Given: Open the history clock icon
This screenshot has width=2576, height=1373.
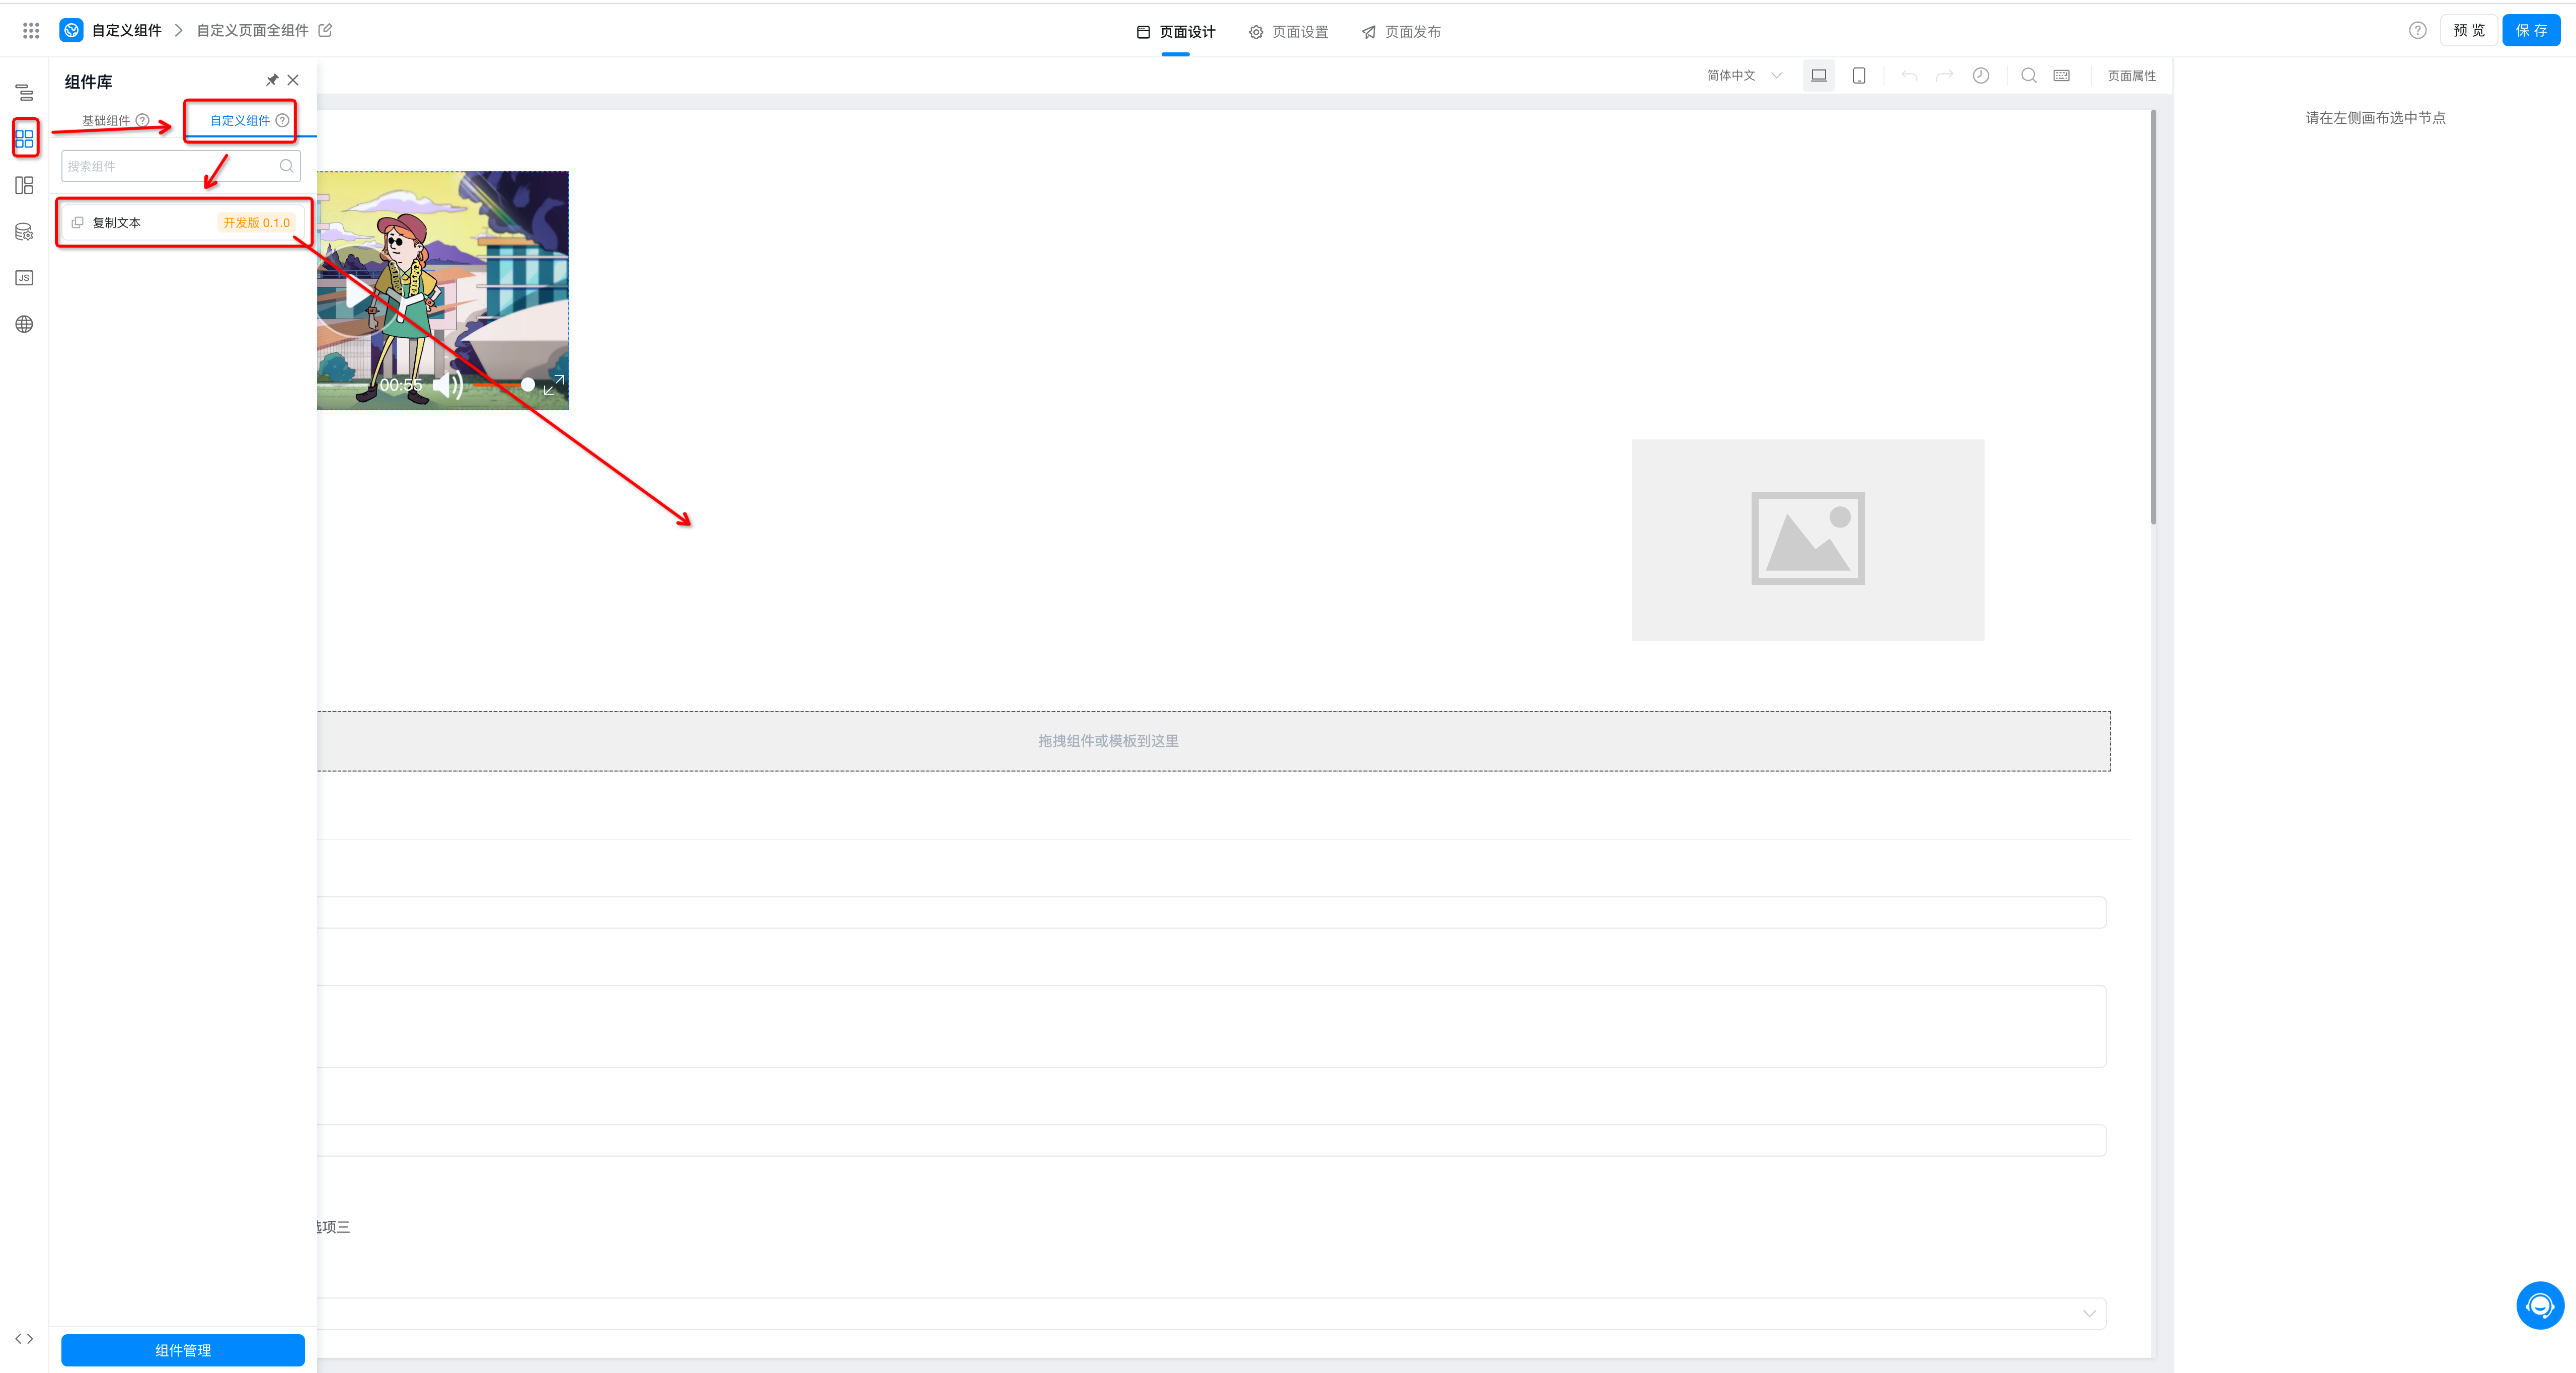Looking at the screenshot, I should [1981, 76].
